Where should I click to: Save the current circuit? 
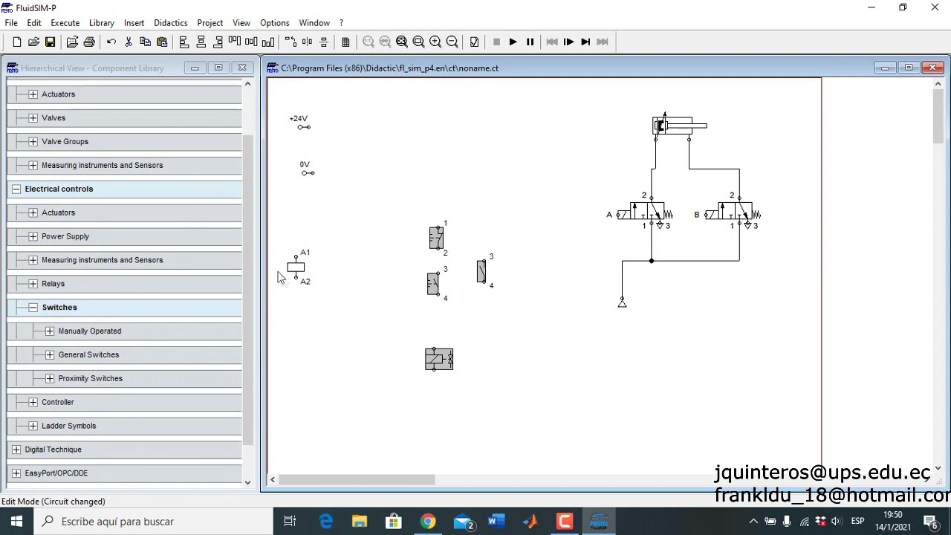pyautogui.click(x=50, y=42)
